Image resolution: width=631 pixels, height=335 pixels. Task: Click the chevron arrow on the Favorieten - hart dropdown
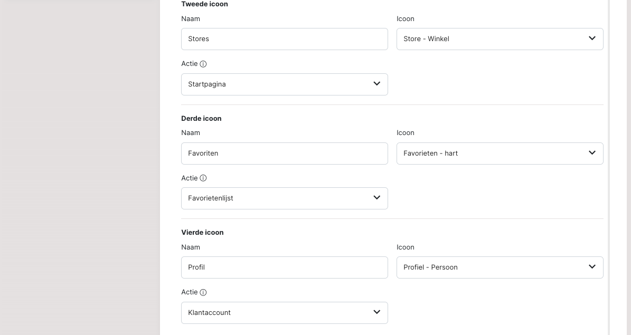coord(592,153)
